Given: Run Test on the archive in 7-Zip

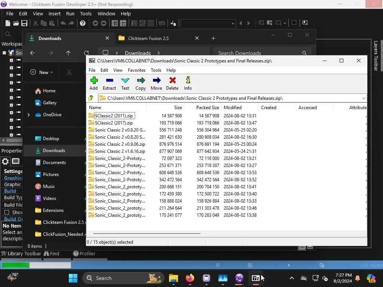Looking at the screenshot, I should pyautogui.click(x=125, y=83).
